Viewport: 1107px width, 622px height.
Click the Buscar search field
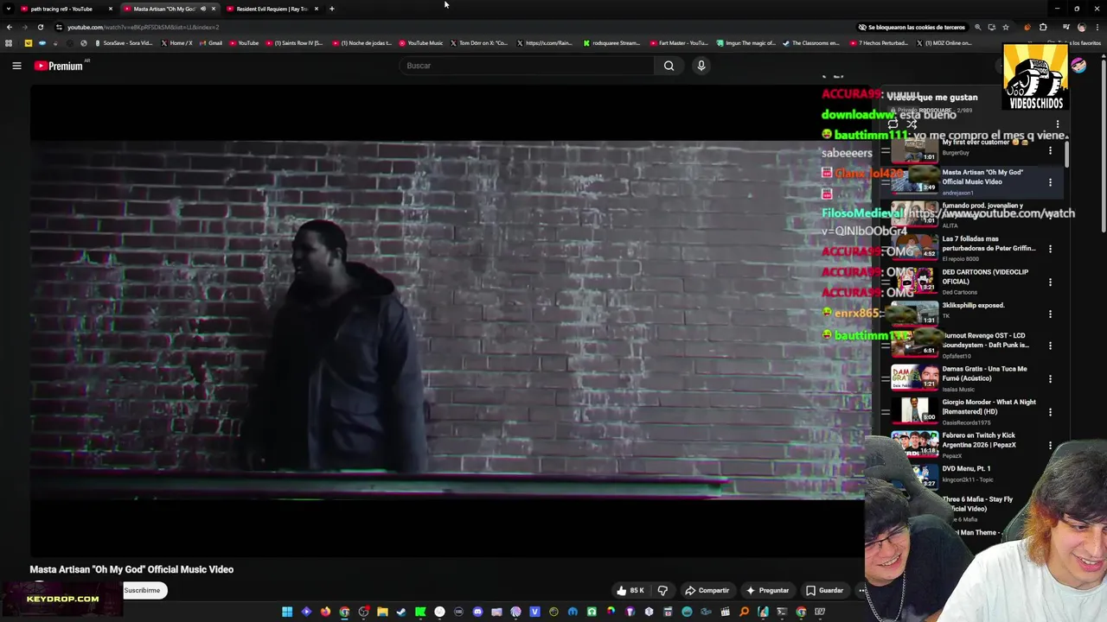coord(528,66)
